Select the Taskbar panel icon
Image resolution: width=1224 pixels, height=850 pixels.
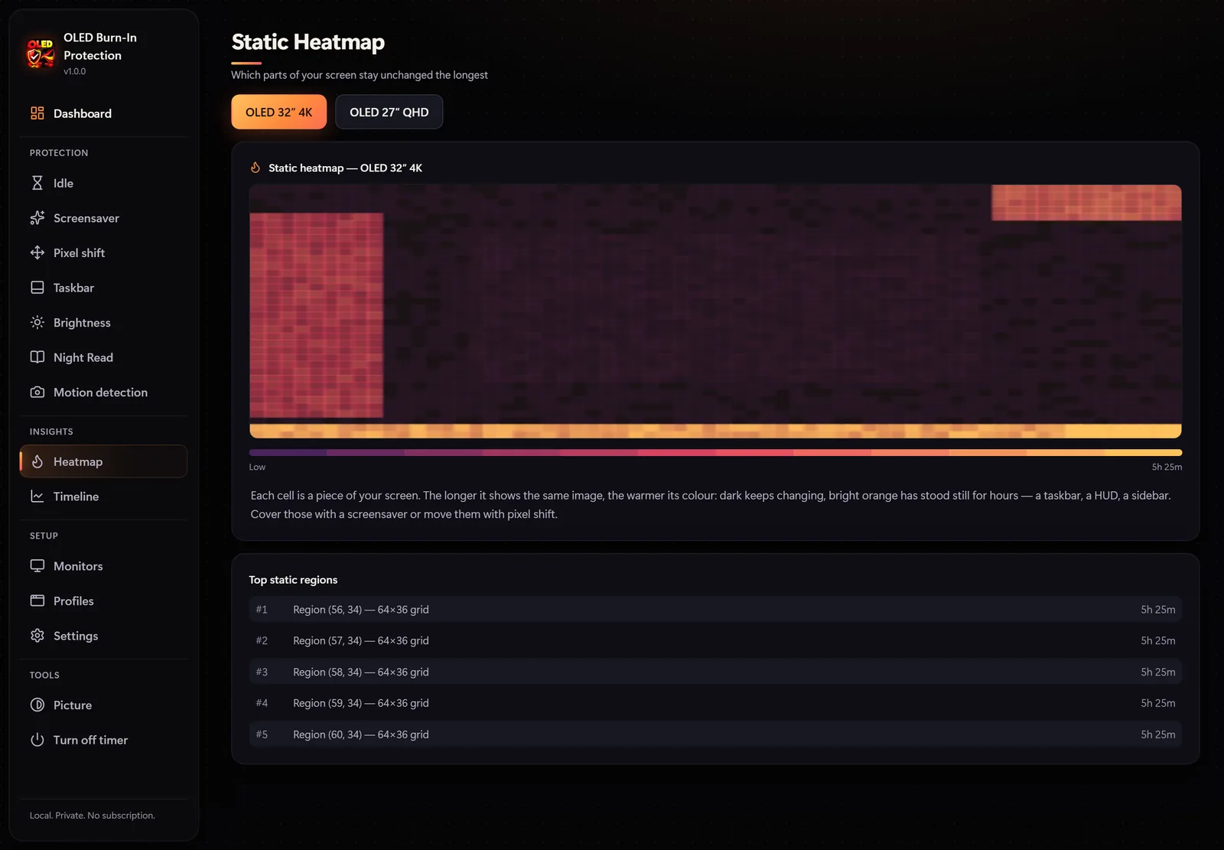click(x=37, y=288)
